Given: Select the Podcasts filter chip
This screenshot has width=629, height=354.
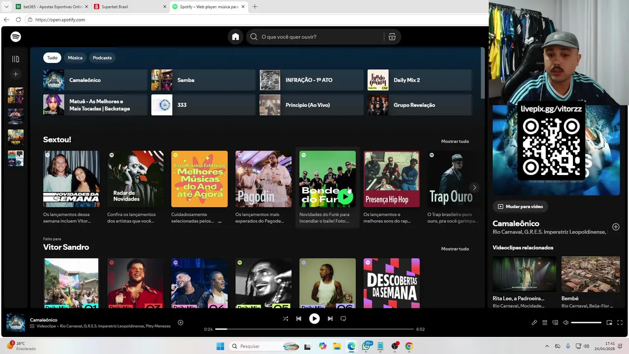Looking at the screenshot, I should (102, 58).
